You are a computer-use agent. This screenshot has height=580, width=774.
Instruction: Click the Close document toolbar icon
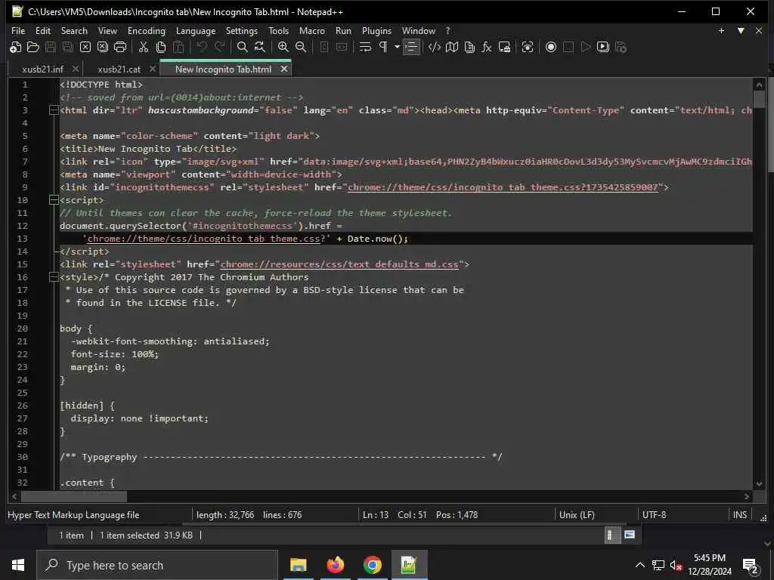[x=85, y=48]
